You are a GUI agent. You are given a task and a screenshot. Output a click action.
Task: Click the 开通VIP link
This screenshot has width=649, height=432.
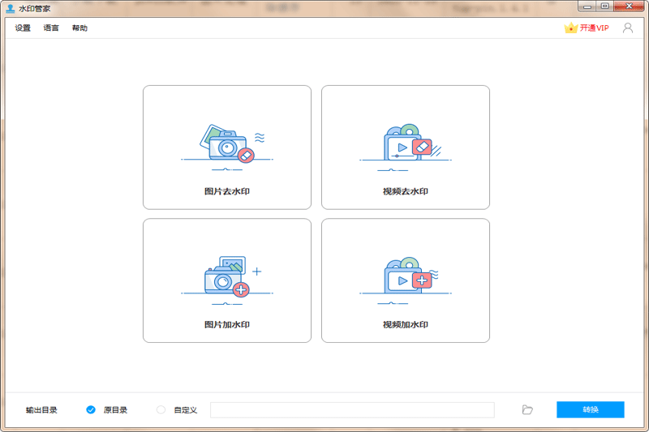point(594,28)
